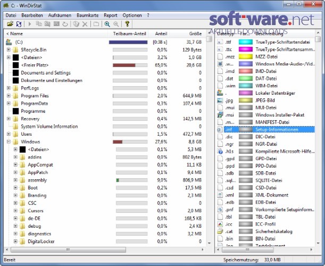The image size is (325, 266).
Task: Click the yellow .mzz color swatch
Action: [246, 56]
